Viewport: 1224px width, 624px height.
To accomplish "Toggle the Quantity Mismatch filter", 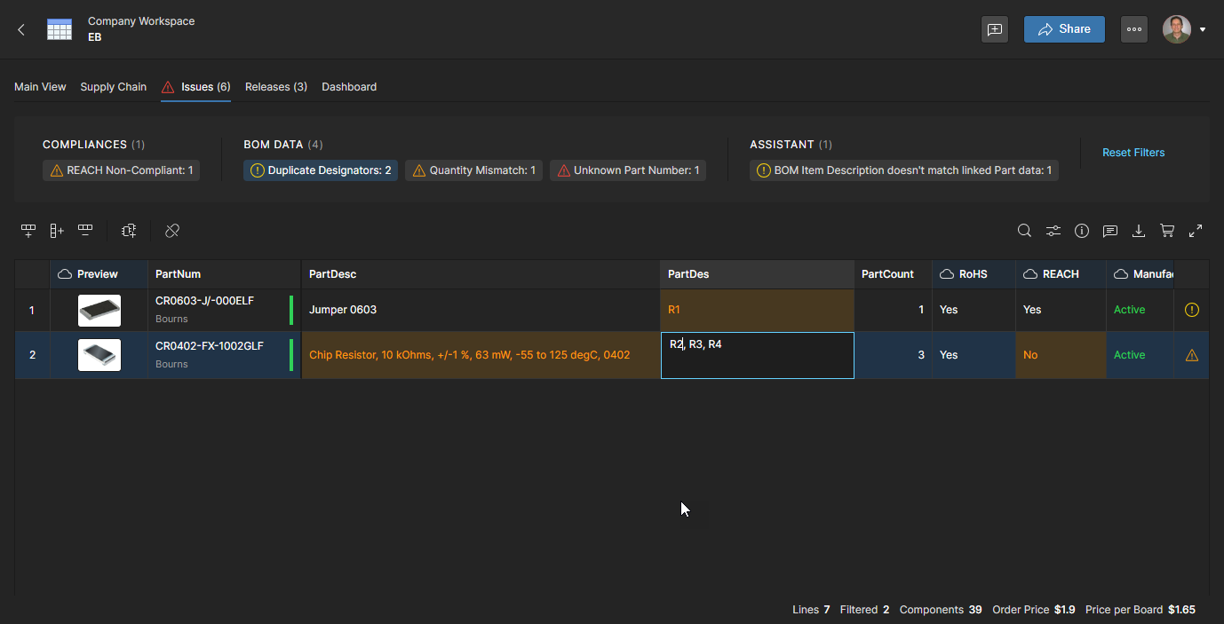I will tap(473, 170).
